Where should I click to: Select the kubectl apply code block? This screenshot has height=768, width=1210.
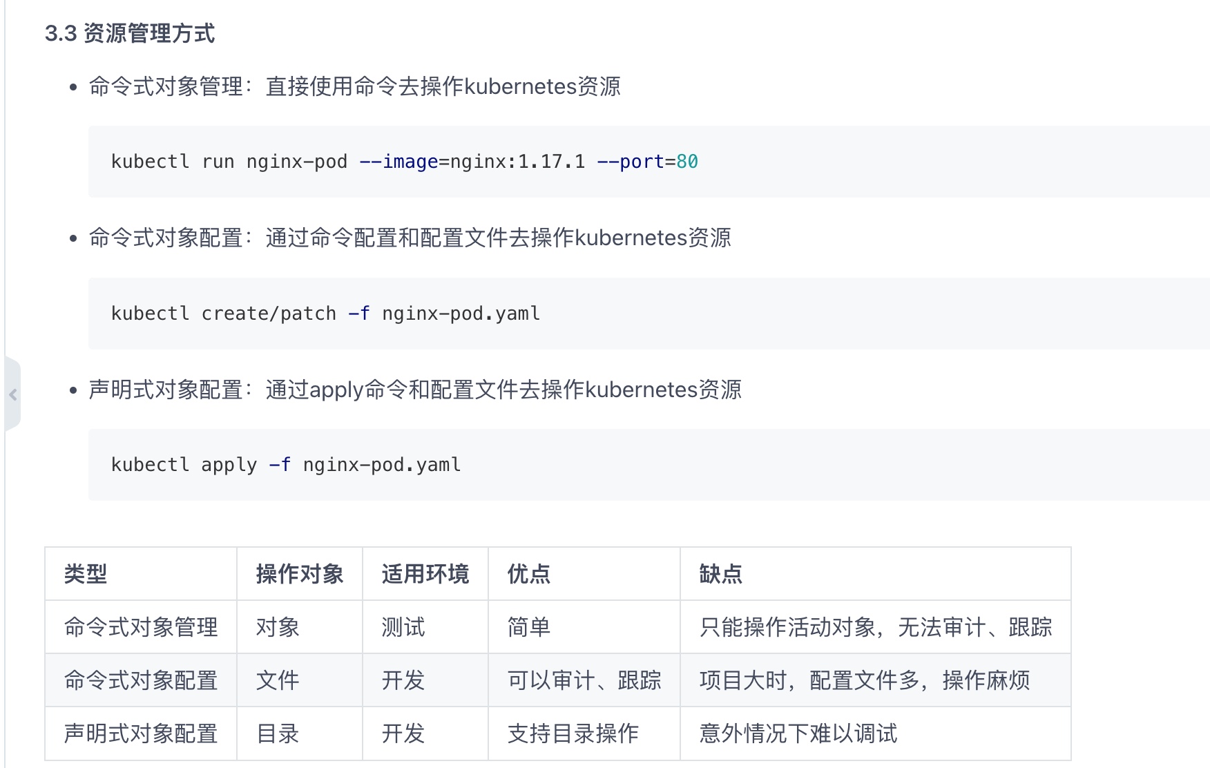[x=286, y=465]
